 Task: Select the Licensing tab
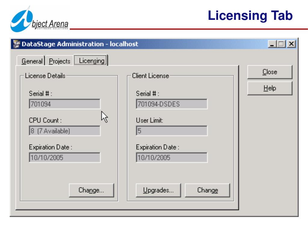[91, 60]
